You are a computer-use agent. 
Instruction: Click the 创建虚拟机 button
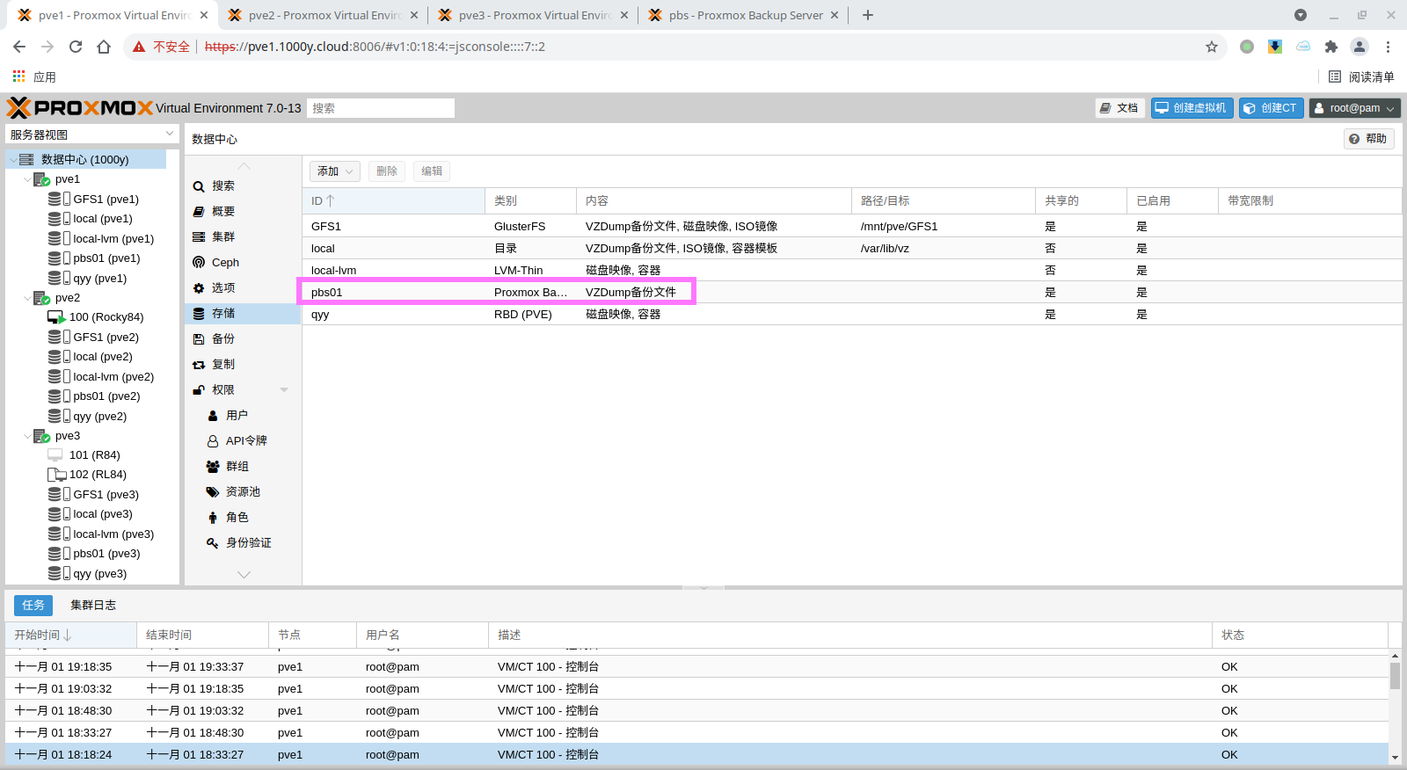1191,108
